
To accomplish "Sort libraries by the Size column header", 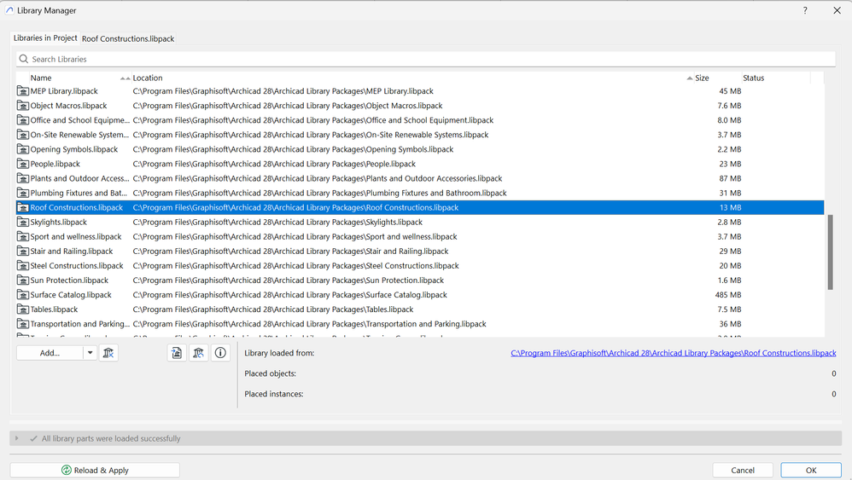I will click(x=718, y=78).
